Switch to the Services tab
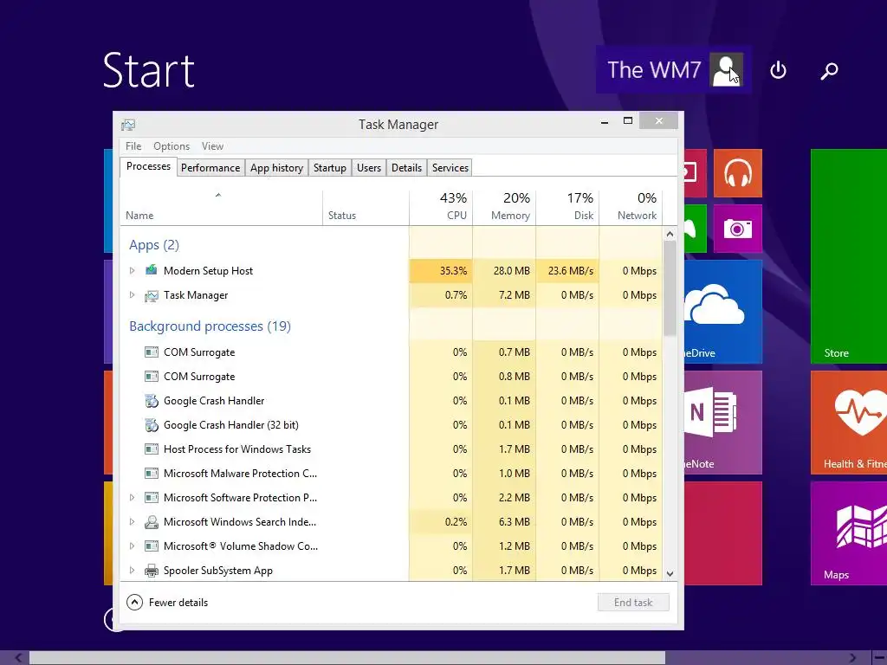Screen dimensions: 887x665 point(450,167)
